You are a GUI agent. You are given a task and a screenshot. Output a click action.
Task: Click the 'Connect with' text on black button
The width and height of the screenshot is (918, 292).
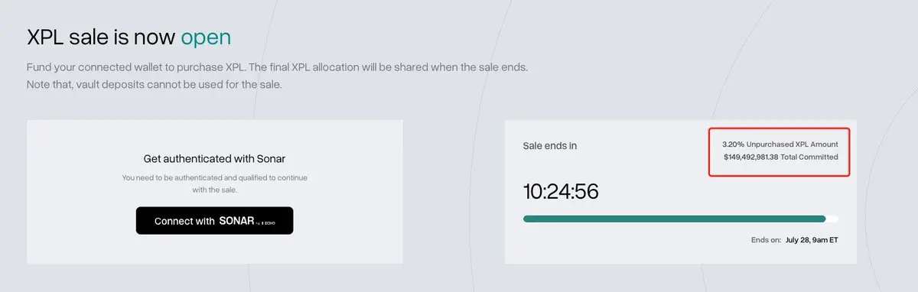point(184,221)
